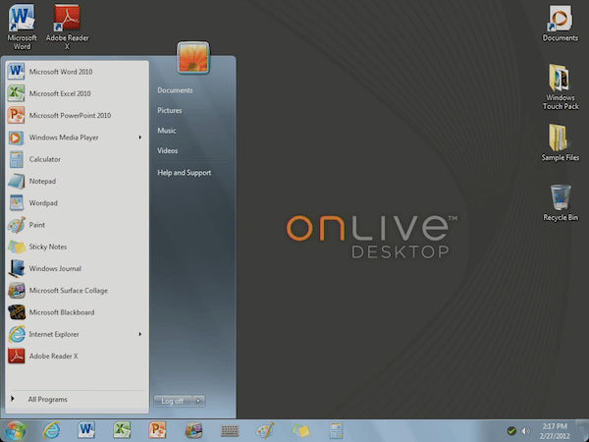Open Help and Support link
The width and height of the screenshot is (589, 442).
[184, 173]
